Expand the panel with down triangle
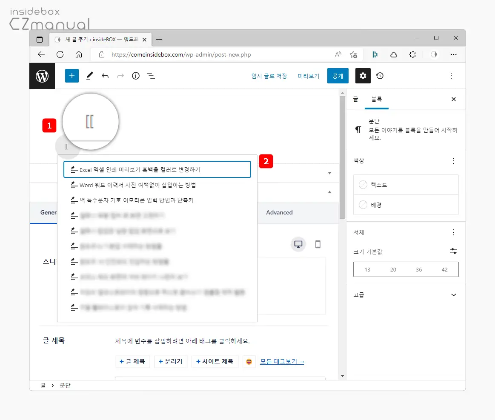Image resolution: width=495 pixels, height=420 pixels. click(x=329, y=173)
